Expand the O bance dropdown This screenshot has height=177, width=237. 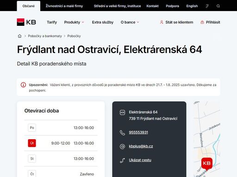click(x=130, y=22)
